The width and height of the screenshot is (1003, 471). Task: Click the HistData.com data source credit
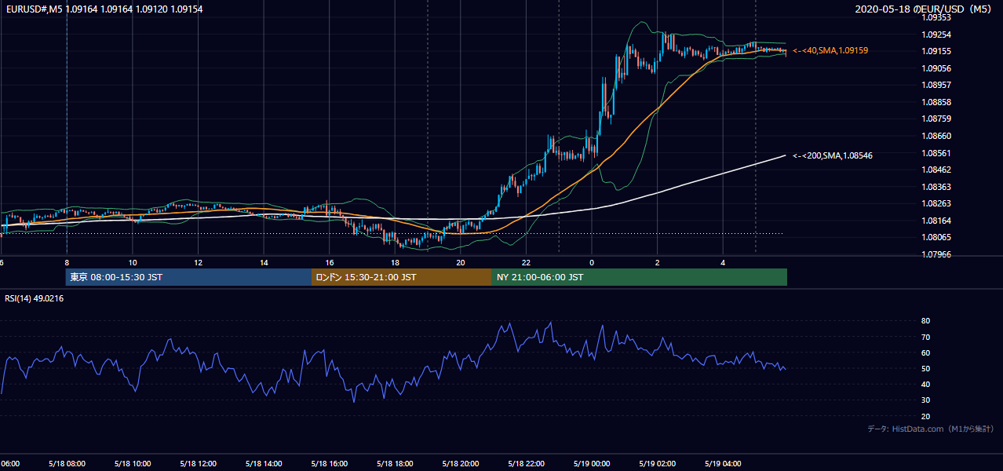tap(931, 429)
